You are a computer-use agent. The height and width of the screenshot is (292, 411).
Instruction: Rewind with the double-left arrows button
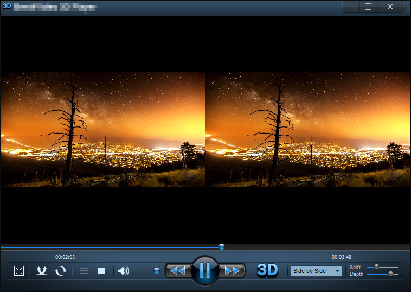pos(177,270)
